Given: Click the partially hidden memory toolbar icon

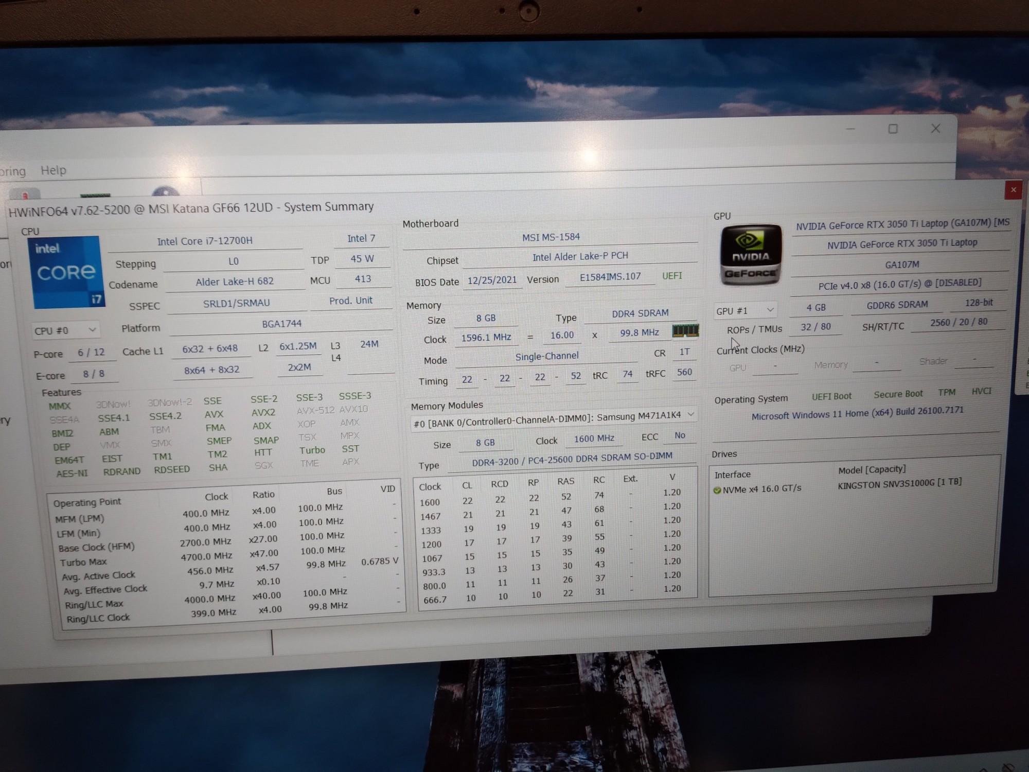Looking at the screenshot, I should [96, 195].
